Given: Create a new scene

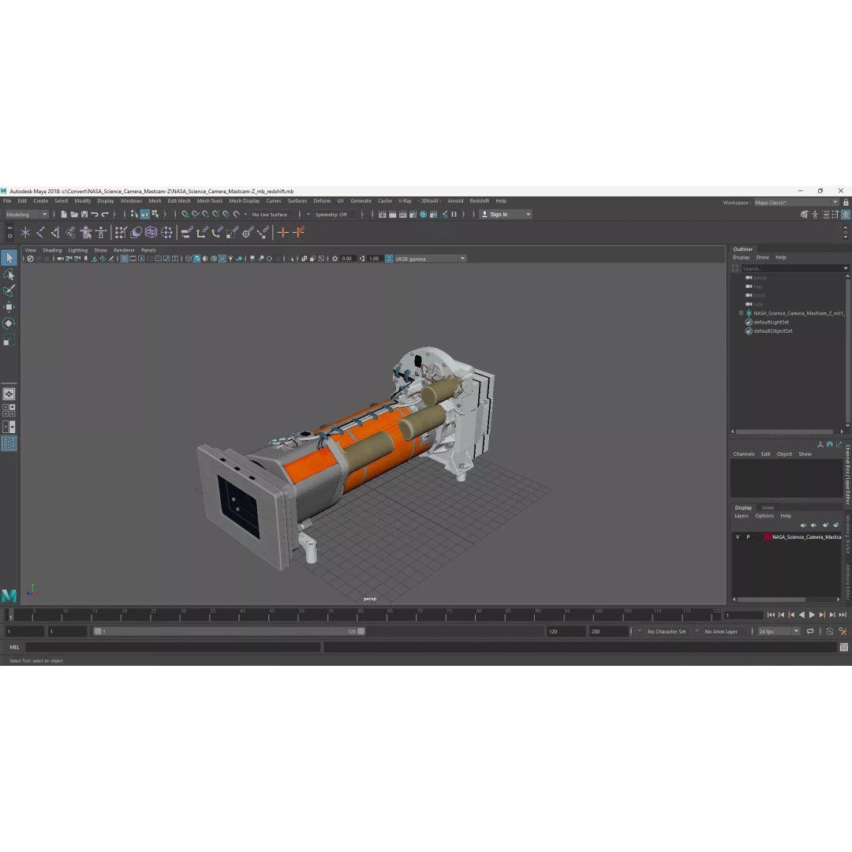Looking at the screenshot, I should pyautogui.click(x=64, y=214).
